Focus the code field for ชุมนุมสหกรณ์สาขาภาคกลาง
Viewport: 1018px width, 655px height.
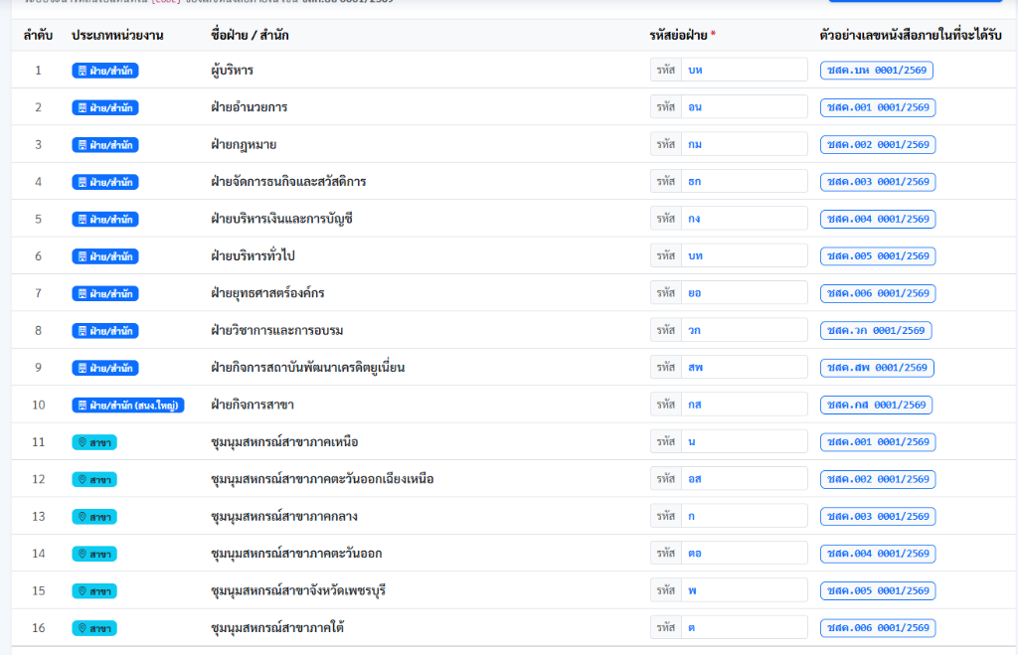click(x=744, y=516)
